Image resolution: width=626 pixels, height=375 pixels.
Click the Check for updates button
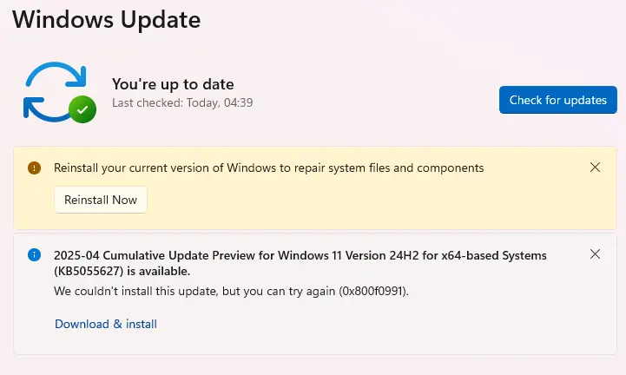tap(557, 100)
